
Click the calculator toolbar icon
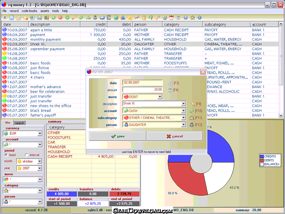click(178, 18)
